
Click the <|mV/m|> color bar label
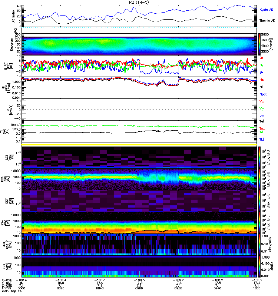click(271, 245)
